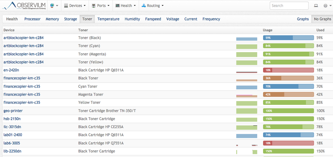This screenshot has width=333, height=157.
Task: Open the lab01-2400 device link
Action: [13, 135]
